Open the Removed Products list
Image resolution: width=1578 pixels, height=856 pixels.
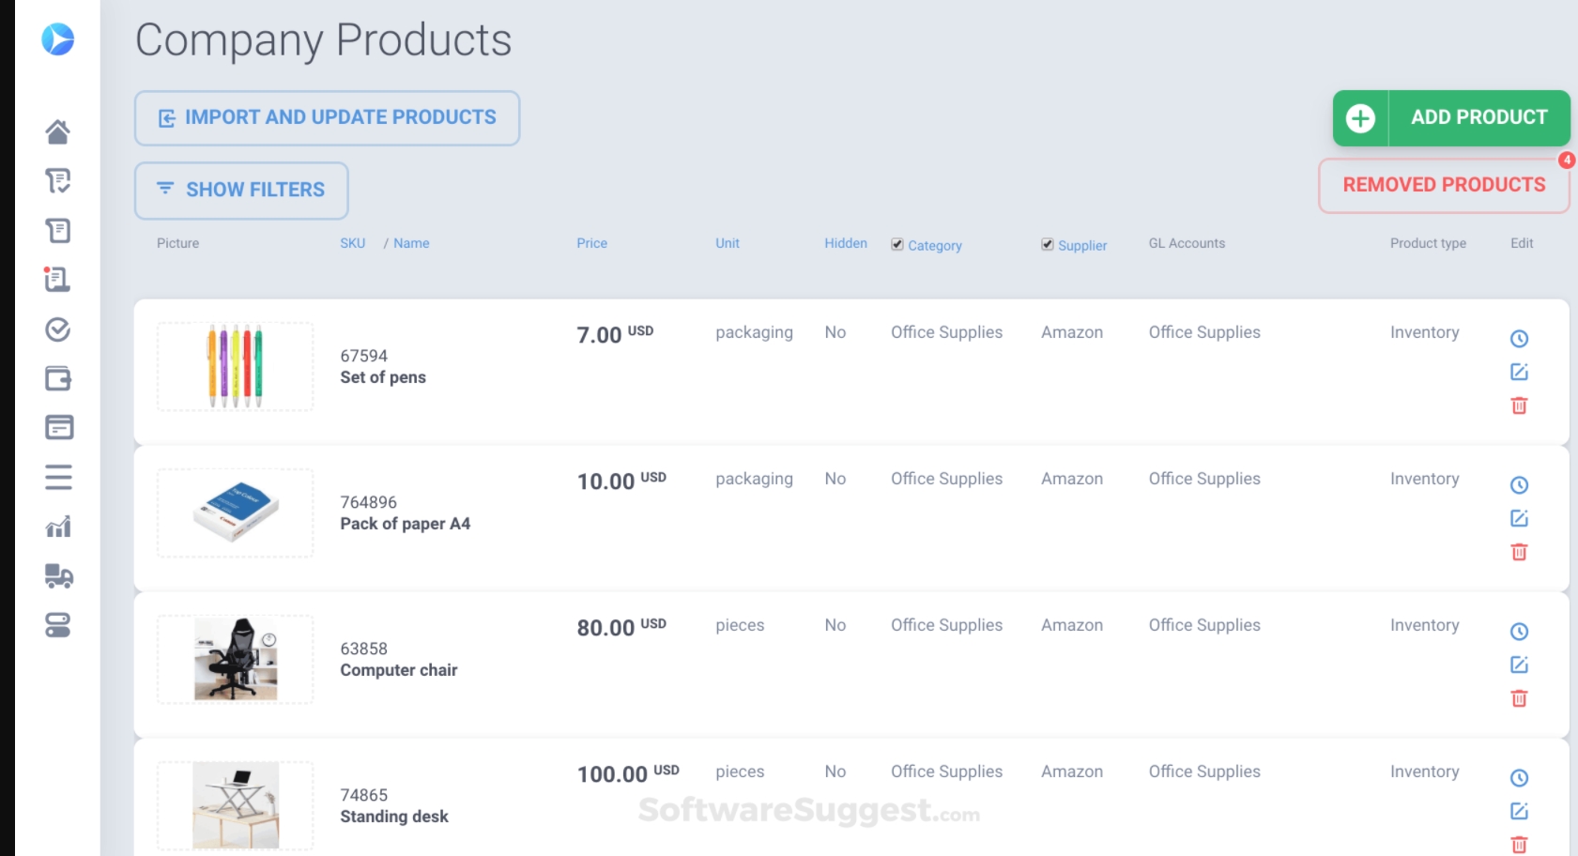pyautogui.click(x=1444, y=185)
